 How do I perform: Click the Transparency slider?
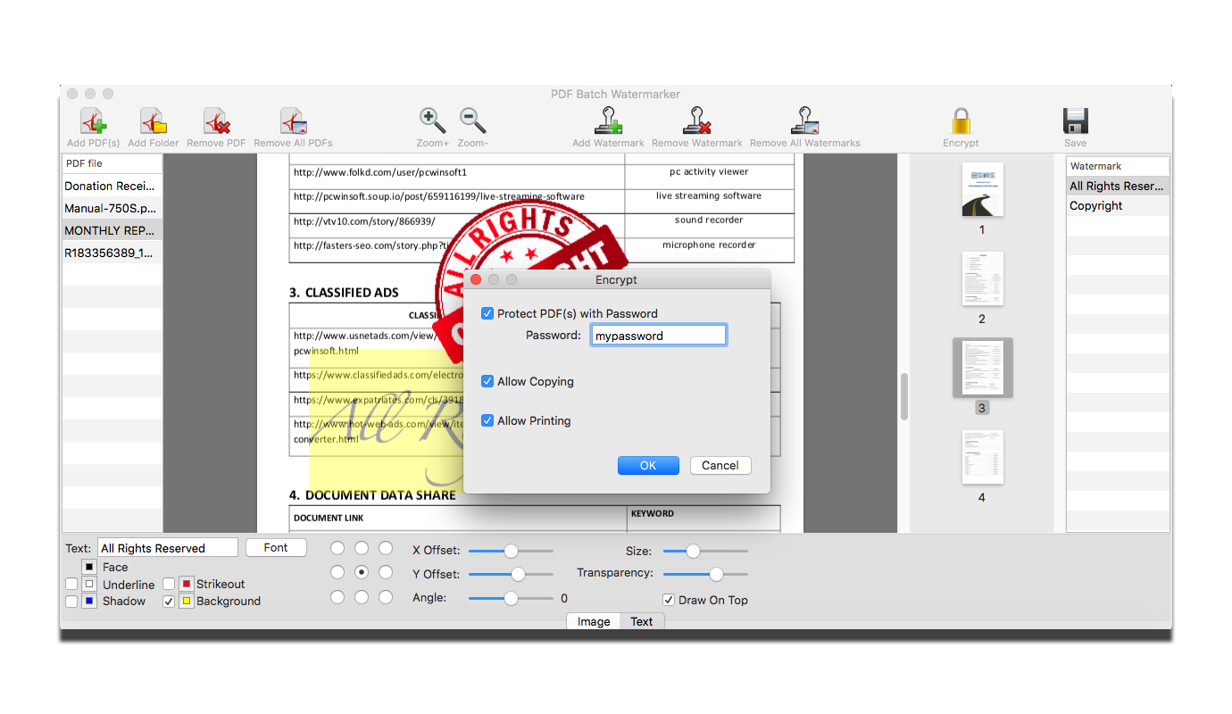pos(705,574)
